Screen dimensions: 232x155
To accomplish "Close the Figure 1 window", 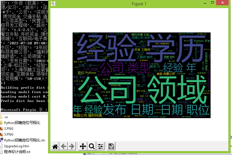I will (222, 3).
